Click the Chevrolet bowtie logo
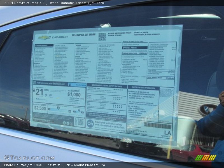The width and height of the screenshot is (224, 168). (44, 38)
